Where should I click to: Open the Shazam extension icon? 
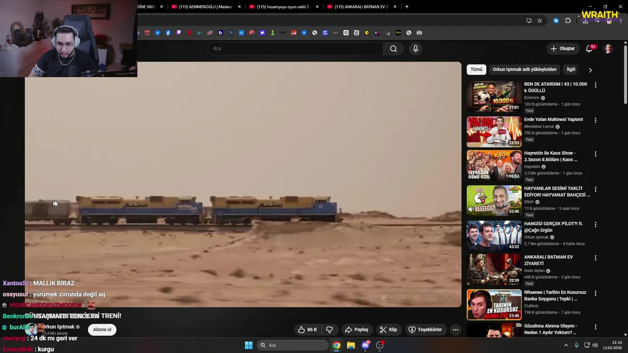(556, 21)
